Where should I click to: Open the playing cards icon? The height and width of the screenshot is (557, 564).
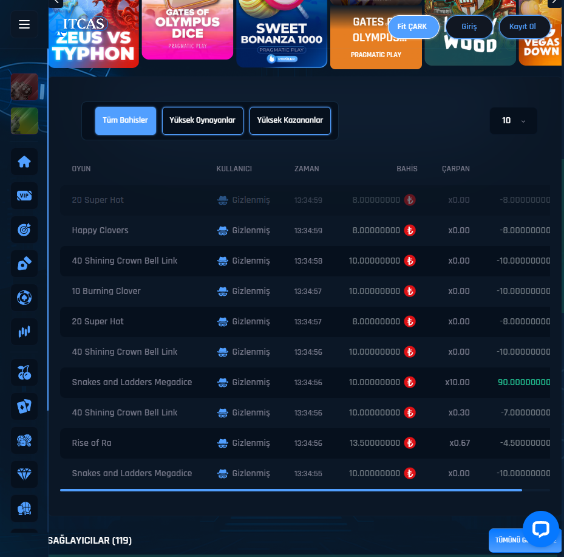click(24, 406)
